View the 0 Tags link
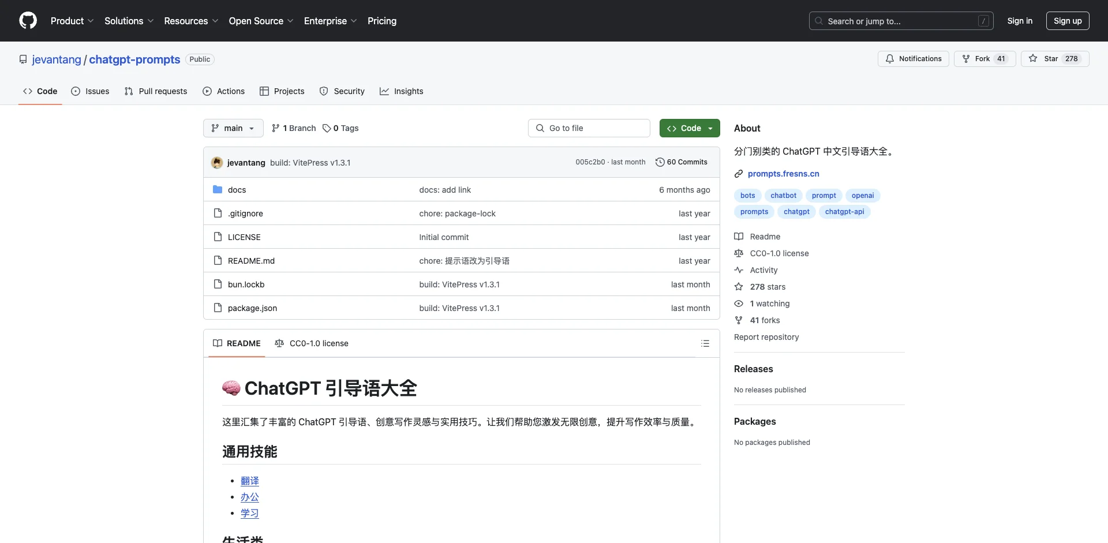The height and width of the screenshot is (543, 1108). 340,128
